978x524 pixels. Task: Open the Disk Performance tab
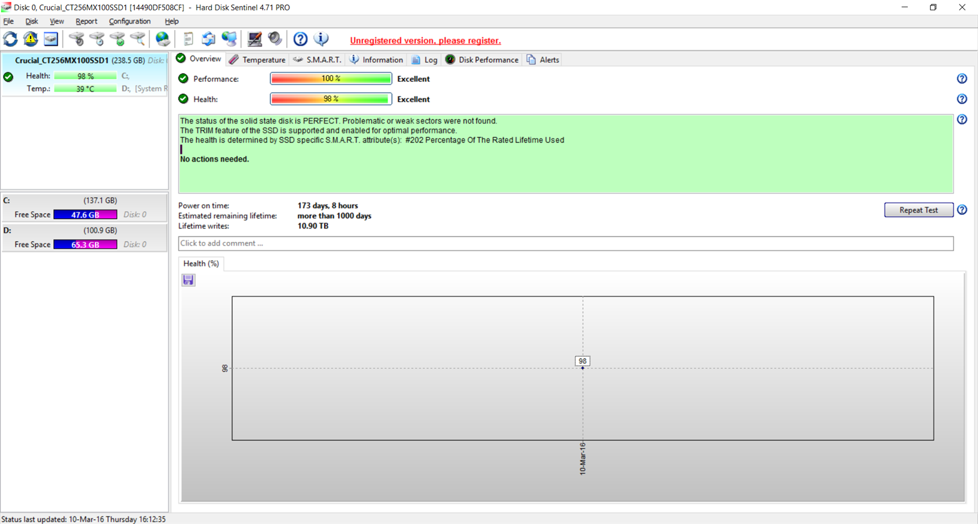tap(482, 60)
